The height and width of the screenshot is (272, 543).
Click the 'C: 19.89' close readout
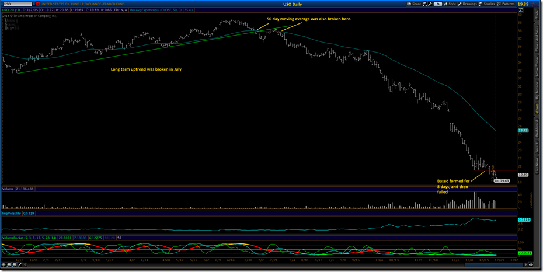coord(92,10)
